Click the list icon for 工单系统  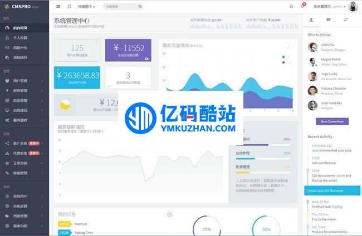(7, 163)
